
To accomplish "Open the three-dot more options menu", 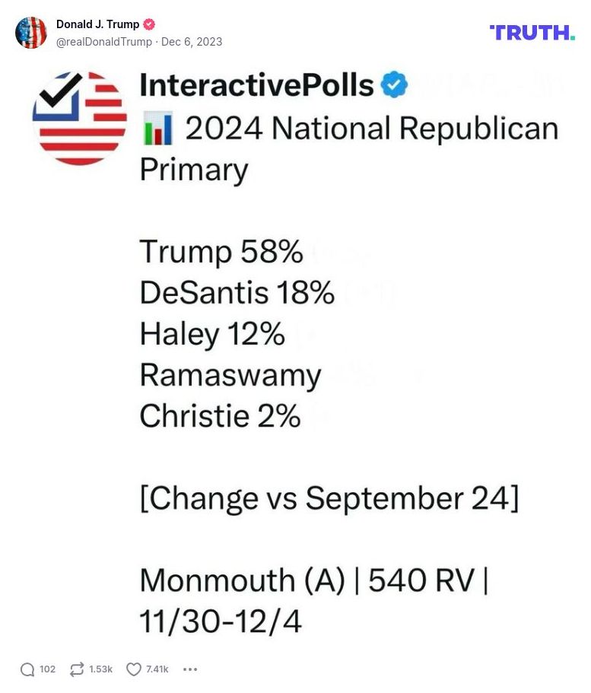I will [x=190, y=669].
